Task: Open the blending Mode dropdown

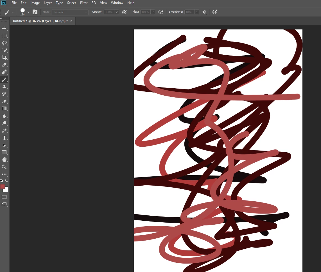Action: 70,12
